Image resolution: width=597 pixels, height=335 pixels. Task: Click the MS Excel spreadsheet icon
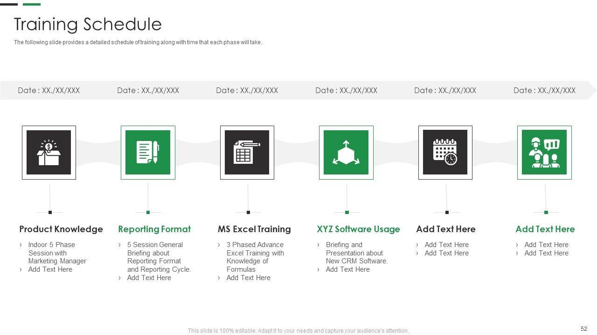pyautogui.click(x=247, y=153)
